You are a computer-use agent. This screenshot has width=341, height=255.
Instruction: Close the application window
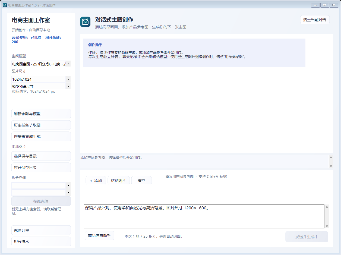coord(334,5)
